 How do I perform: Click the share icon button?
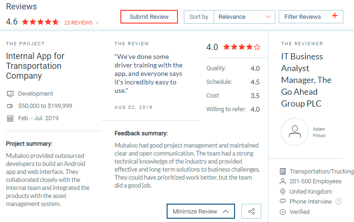point(251,211)
